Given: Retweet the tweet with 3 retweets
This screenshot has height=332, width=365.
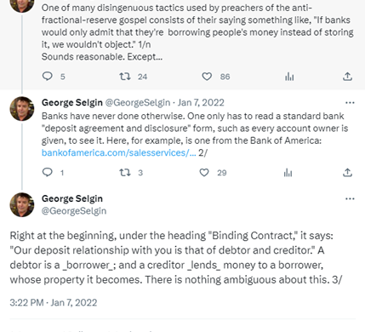Looking at the screenshot, I should [125, 172].
